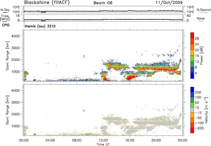
Task: Select the "CPID" row label
Action: pyautogui.click(x=6, y=25)
